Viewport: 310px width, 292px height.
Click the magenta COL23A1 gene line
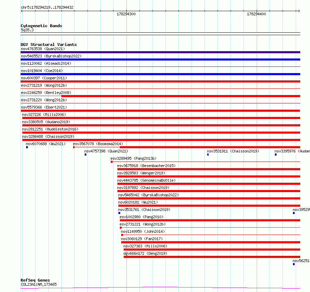[160, 287]
